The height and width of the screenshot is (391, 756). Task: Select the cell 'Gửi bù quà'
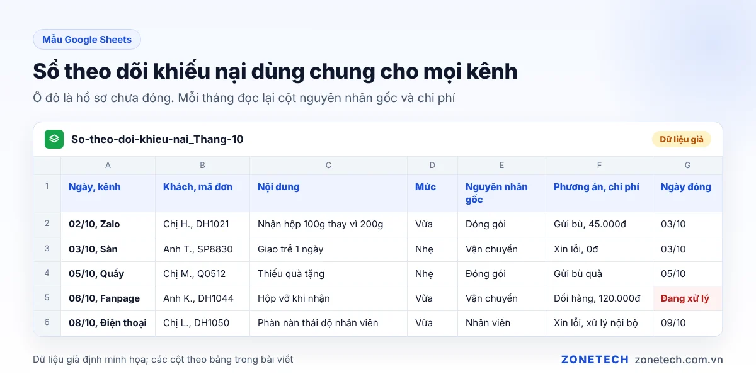coord(600,273)
